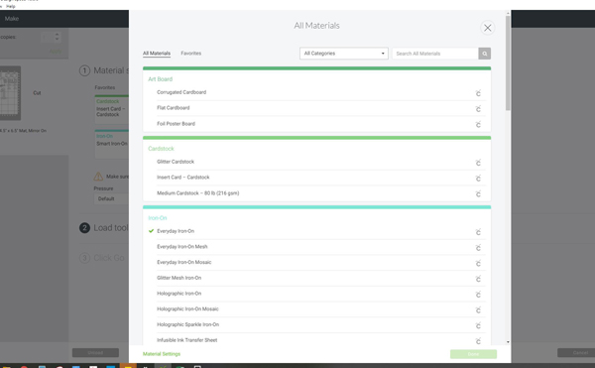Close the All Materials dialog
Screen dimensions: 595x368
(x=488, y=28)
